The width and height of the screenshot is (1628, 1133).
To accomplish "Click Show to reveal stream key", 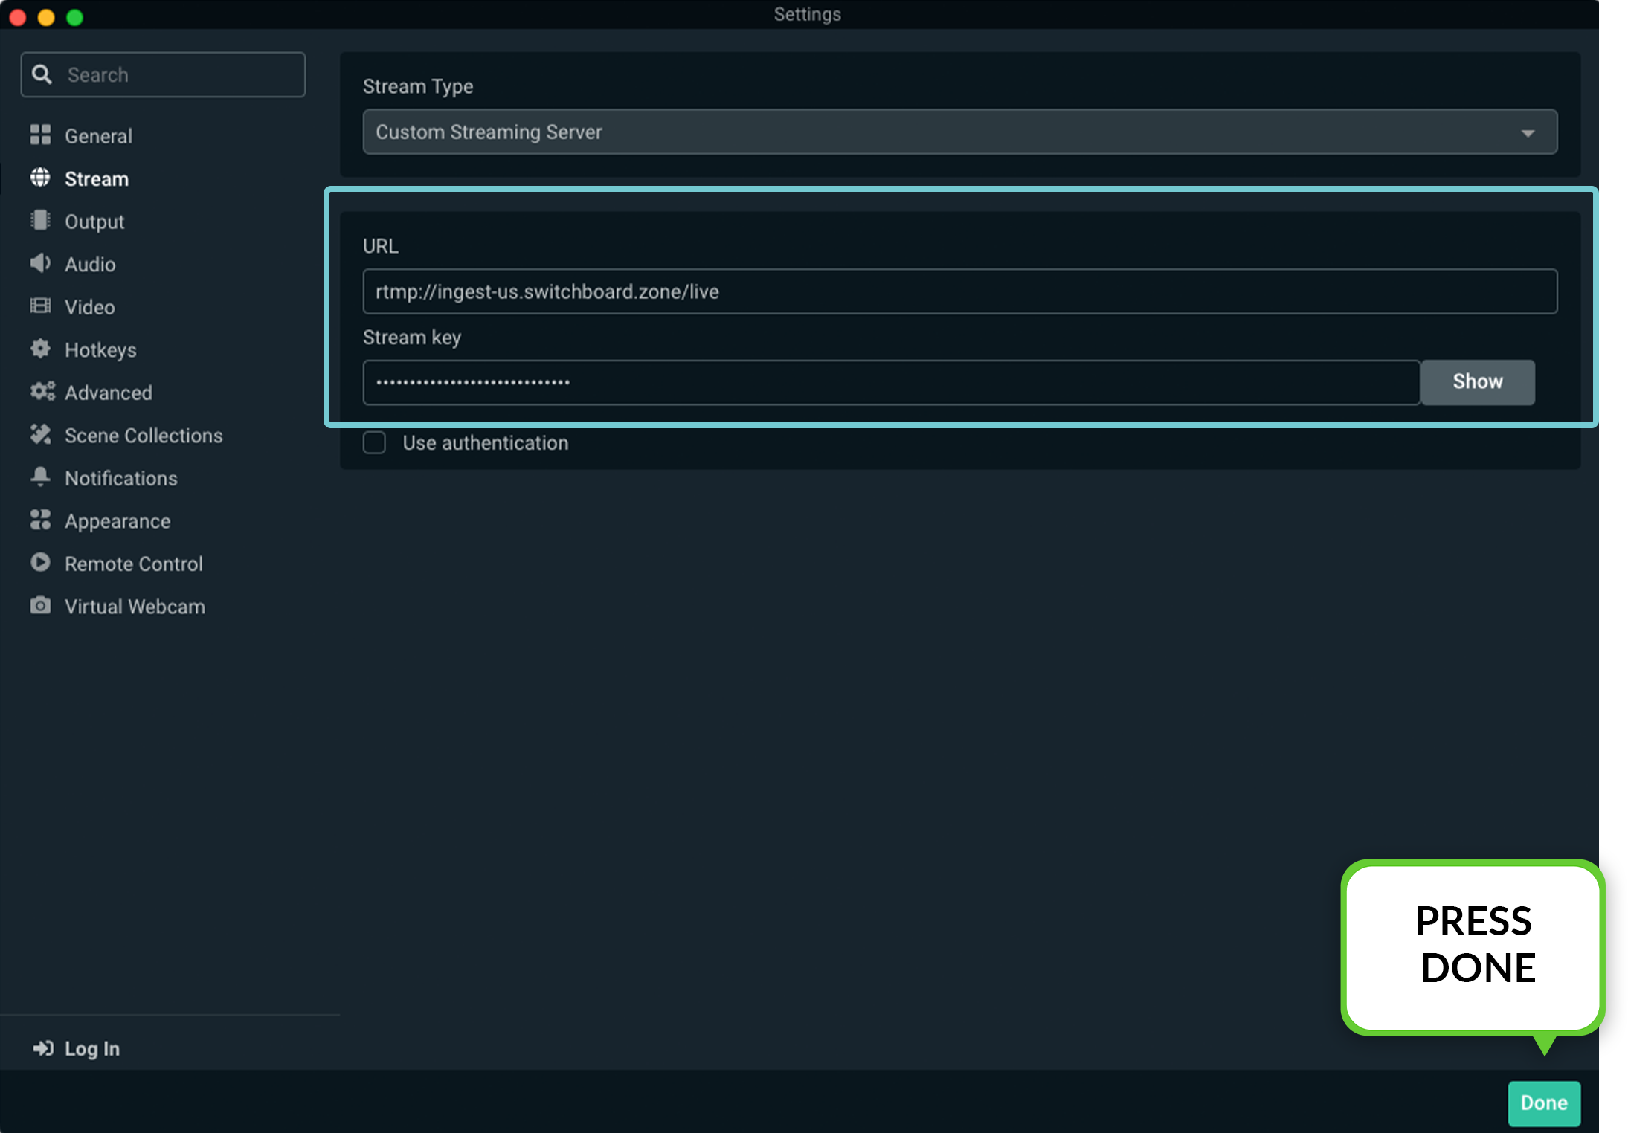I will coord(1478,382).
